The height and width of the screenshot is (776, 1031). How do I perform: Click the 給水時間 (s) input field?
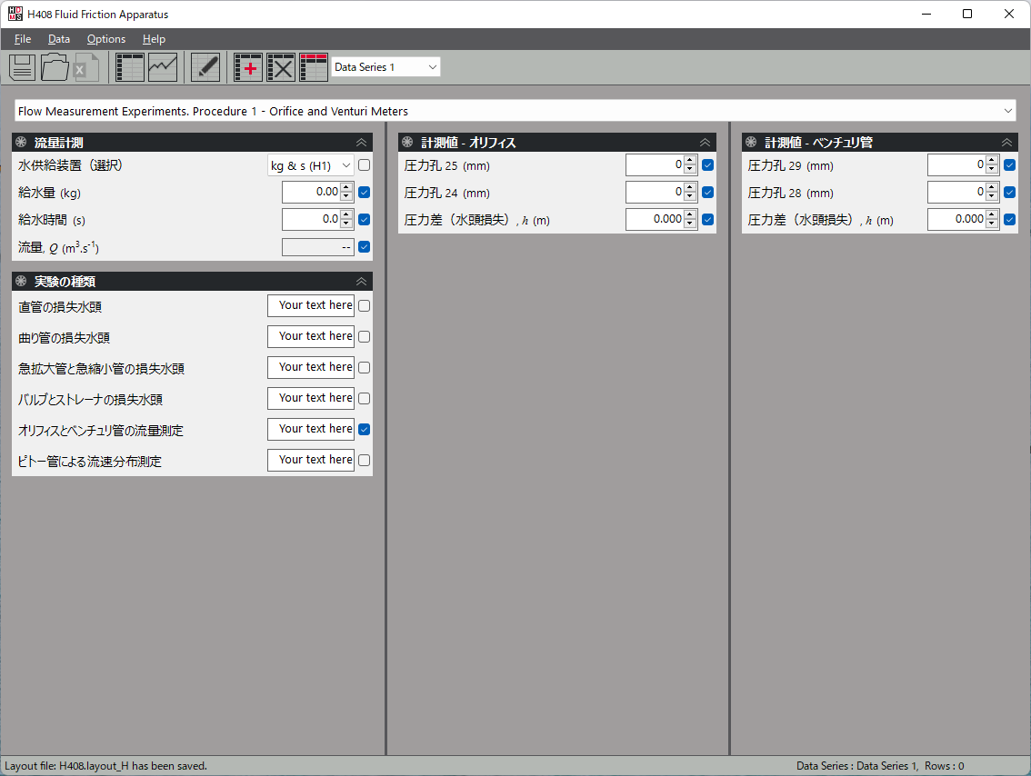tap(311, 220)
